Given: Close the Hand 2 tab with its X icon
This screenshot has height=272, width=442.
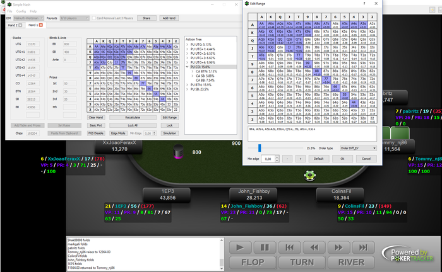Looking at the screenshot, I should click(x=20, y=25).
